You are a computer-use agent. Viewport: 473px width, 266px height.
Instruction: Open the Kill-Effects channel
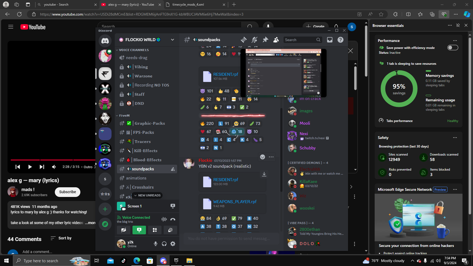[x=147, y=151]
